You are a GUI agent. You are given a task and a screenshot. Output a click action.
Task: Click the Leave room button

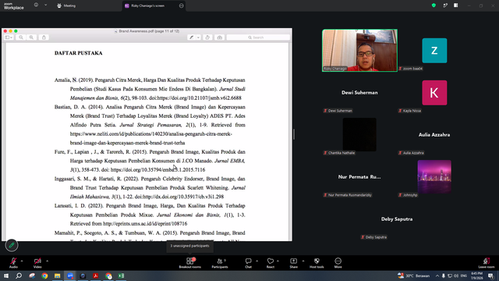487,263
